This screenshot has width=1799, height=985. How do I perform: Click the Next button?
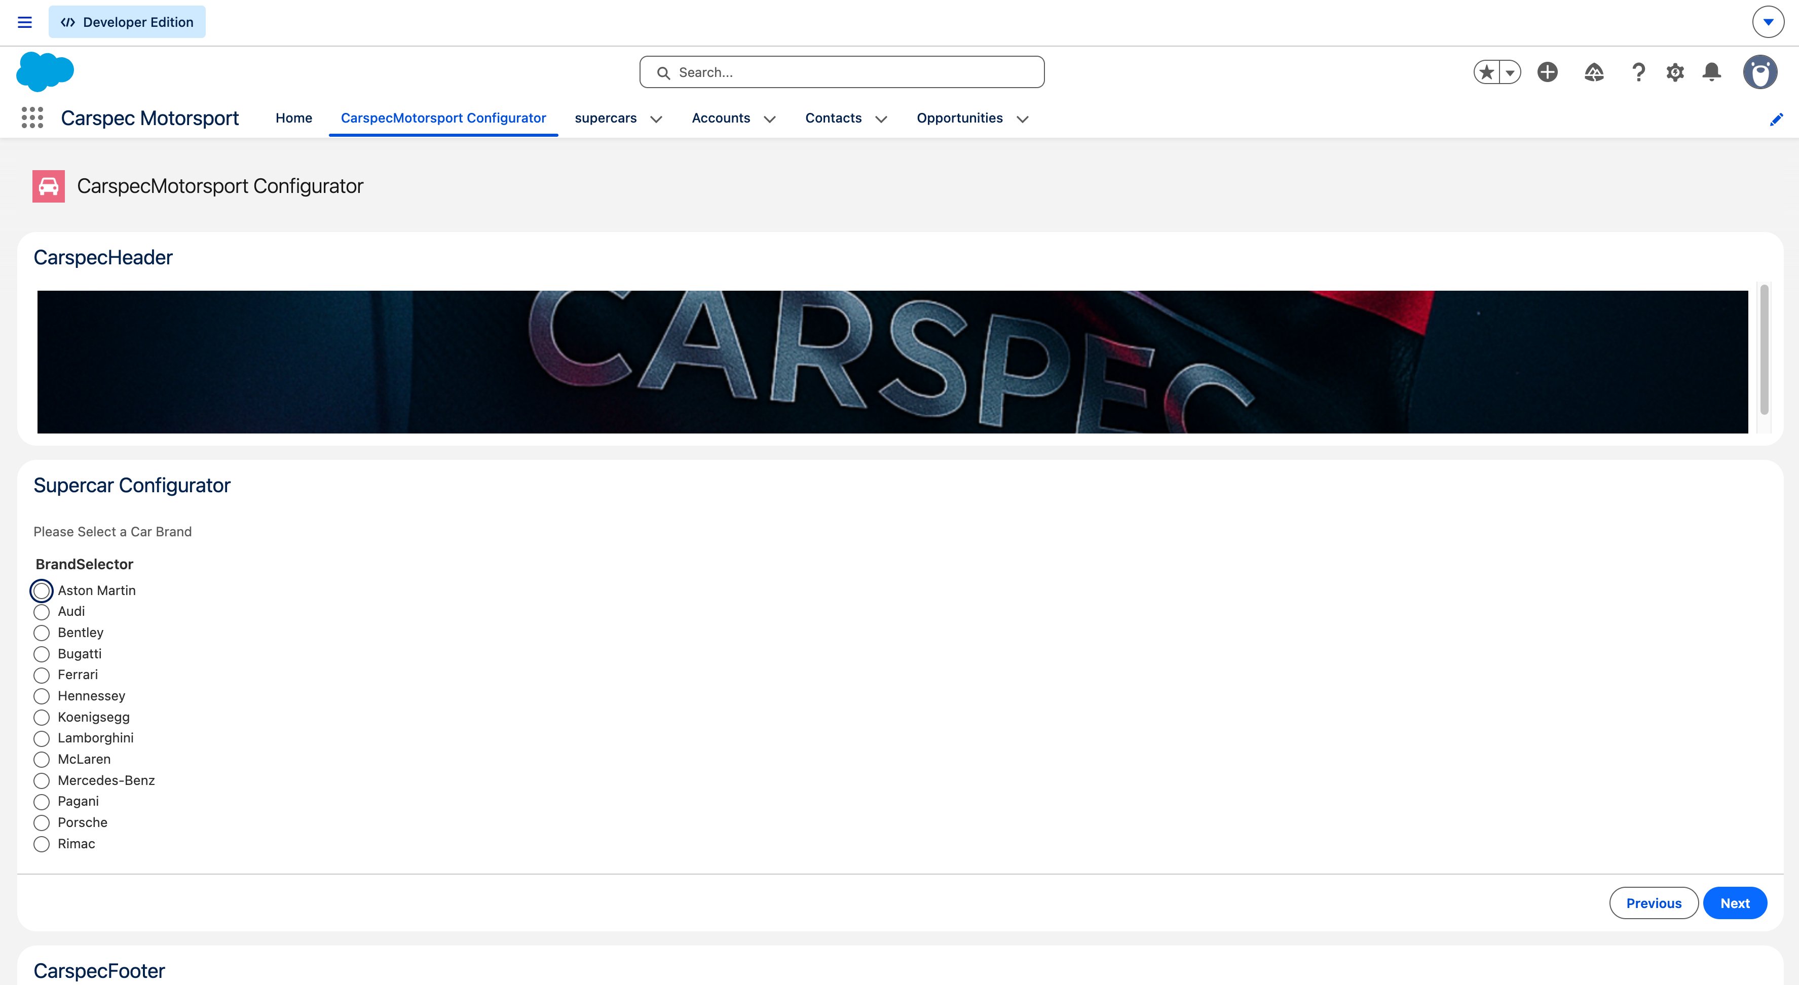1735,903
